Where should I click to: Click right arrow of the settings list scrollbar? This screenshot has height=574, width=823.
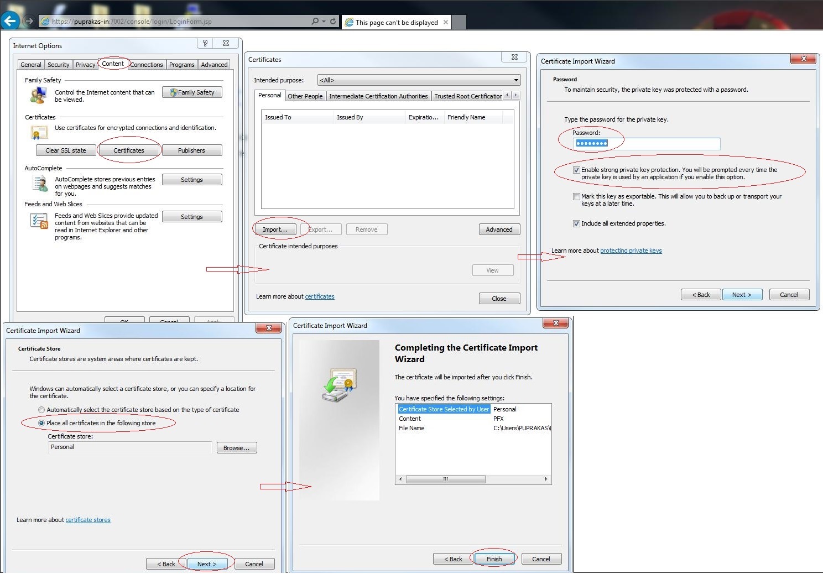[546, 479]
